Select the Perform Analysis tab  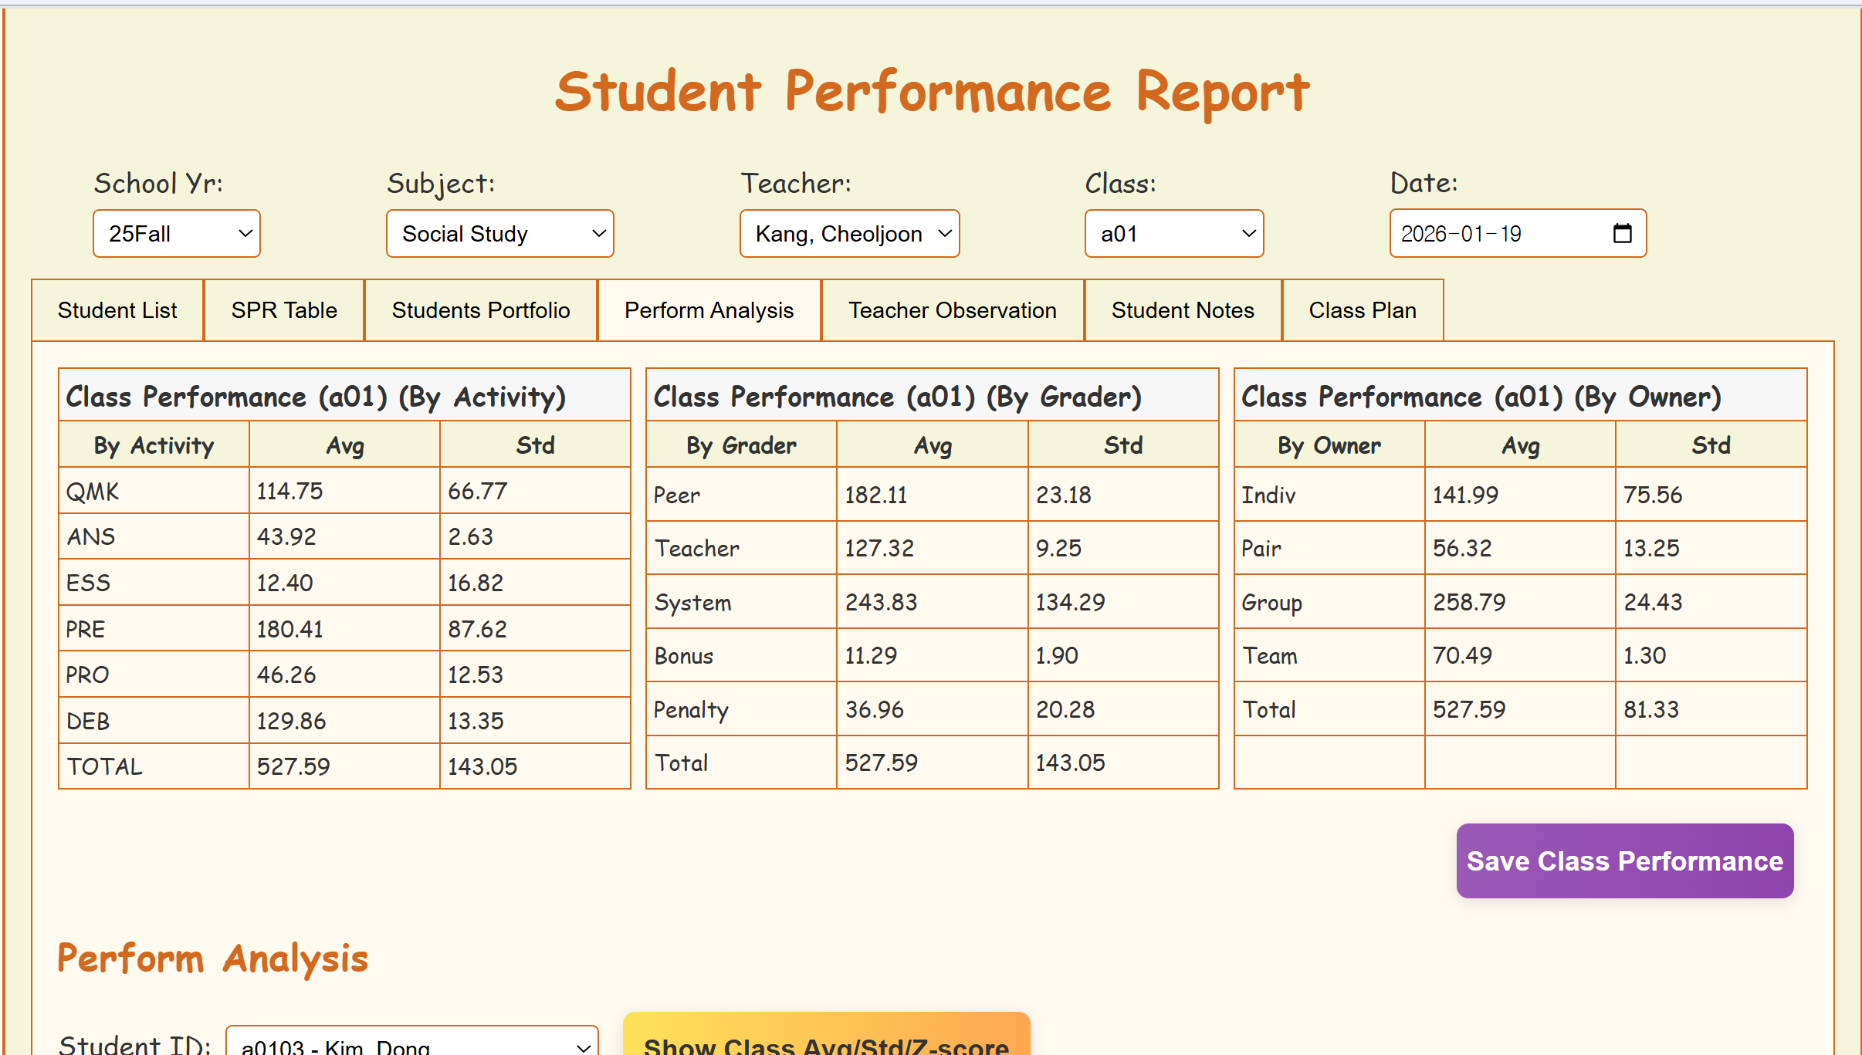coord(709,310)
